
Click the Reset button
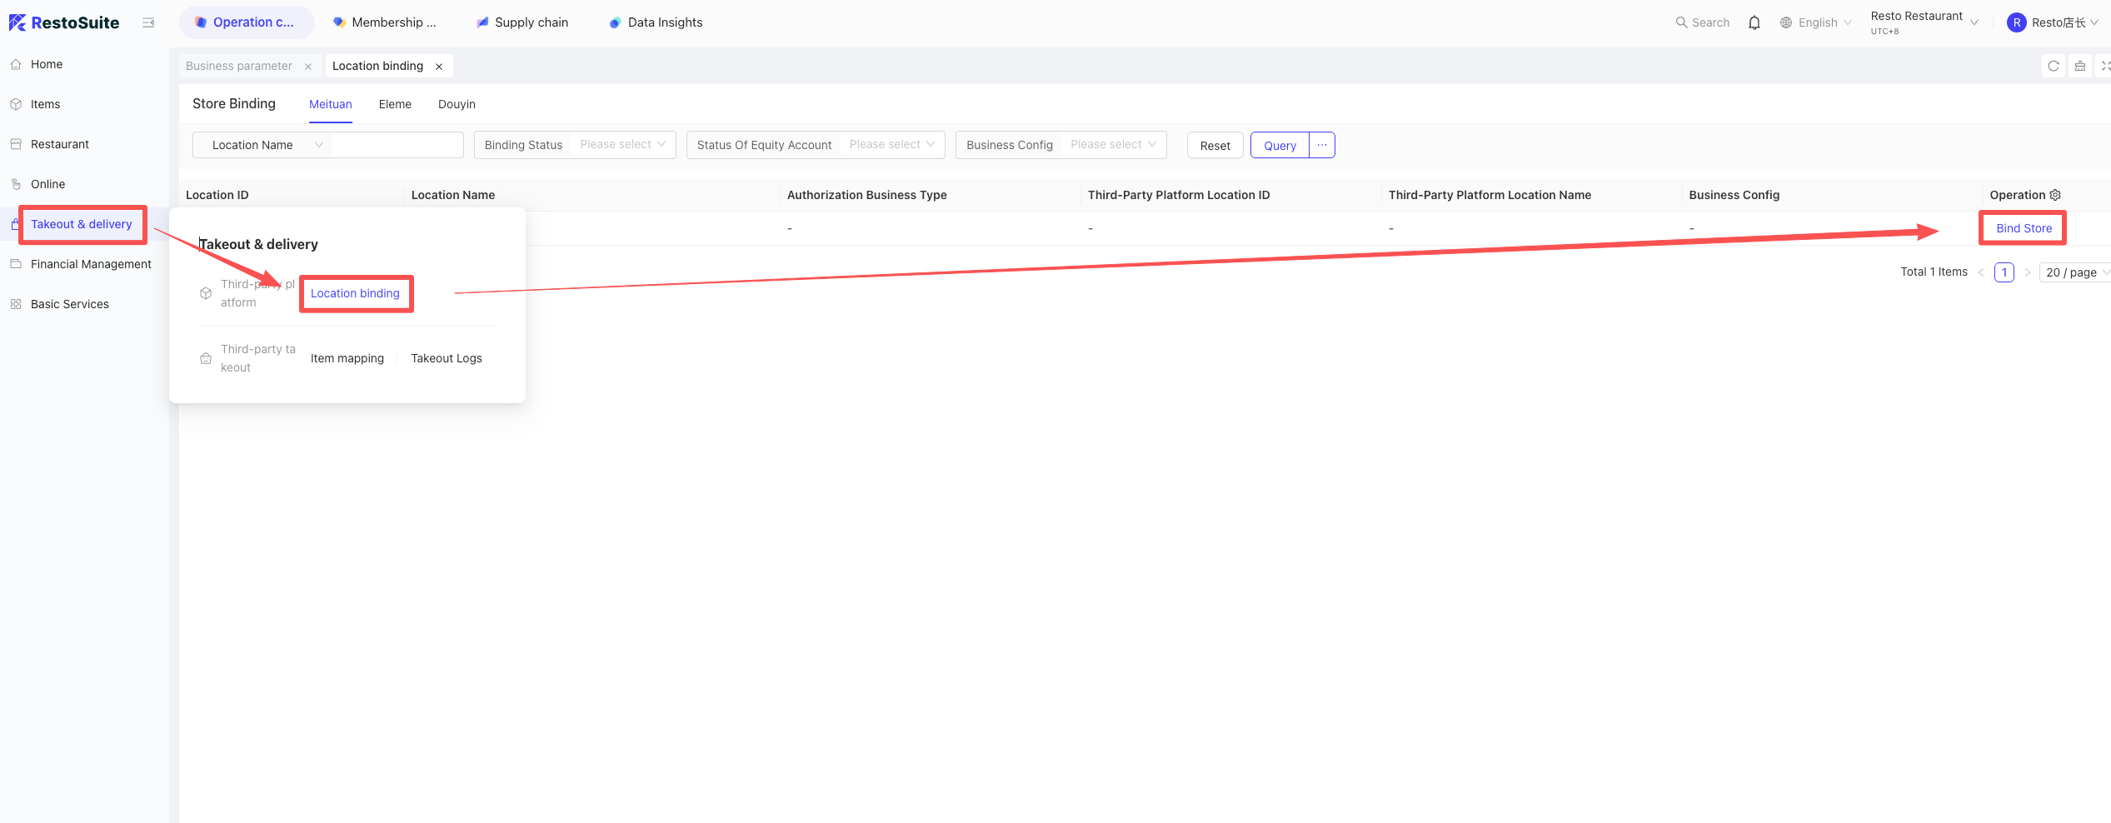[x=1215, y=145]
